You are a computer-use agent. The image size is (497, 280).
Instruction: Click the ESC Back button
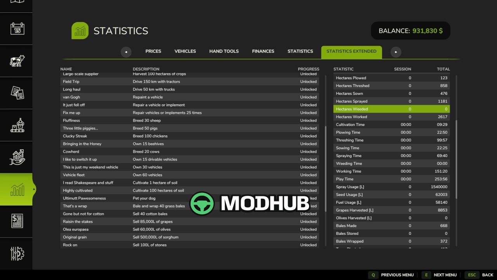pyautogui.click(x=480, y=275)
